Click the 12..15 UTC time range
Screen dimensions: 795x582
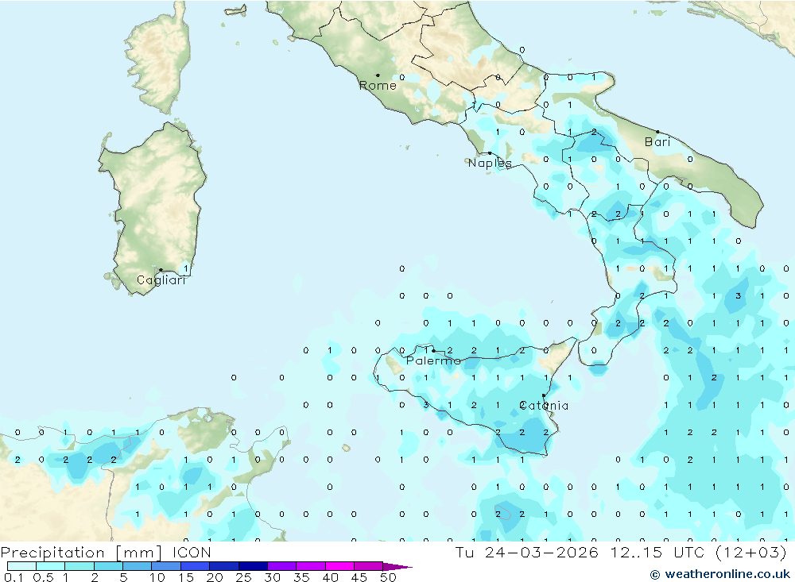pyautogui.click(x=658, y=552)
